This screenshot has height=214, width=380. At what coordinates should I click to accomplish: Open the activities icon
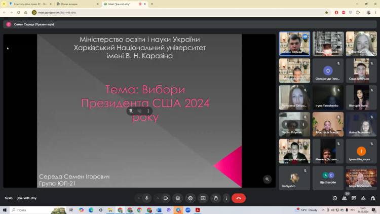click(x=363, y=198)
